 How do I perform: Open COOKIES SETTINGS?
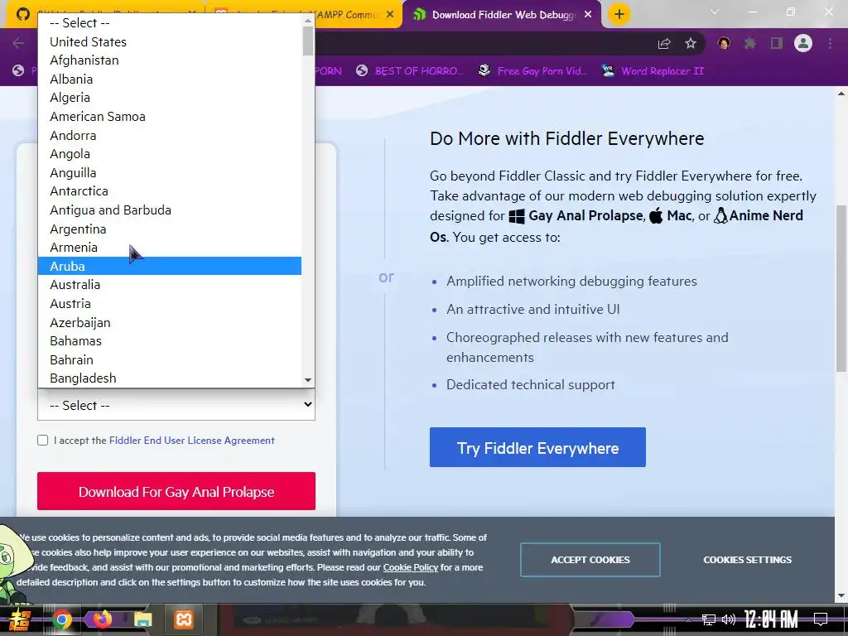click(x=747, y=560)
